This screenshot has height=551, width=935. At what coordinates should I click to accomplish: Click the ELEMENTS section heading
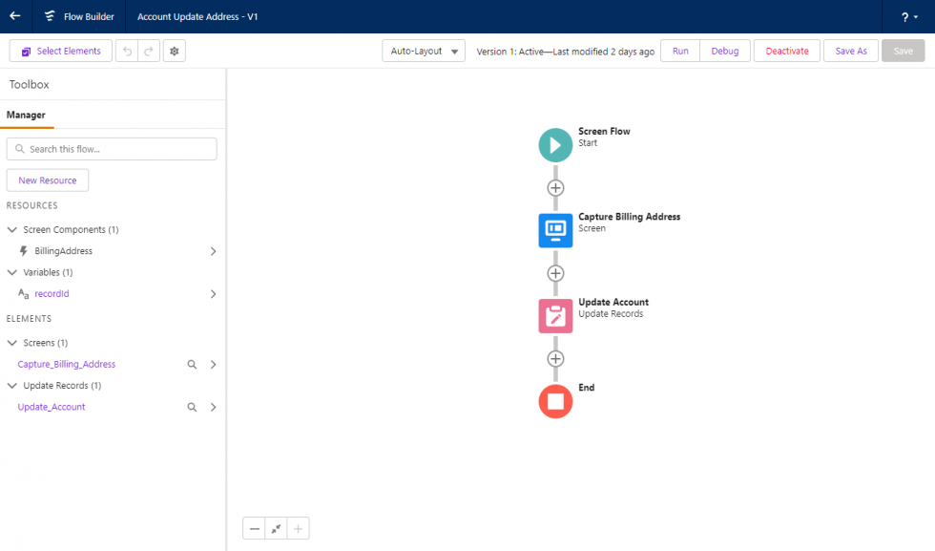[x=29, y=319]
